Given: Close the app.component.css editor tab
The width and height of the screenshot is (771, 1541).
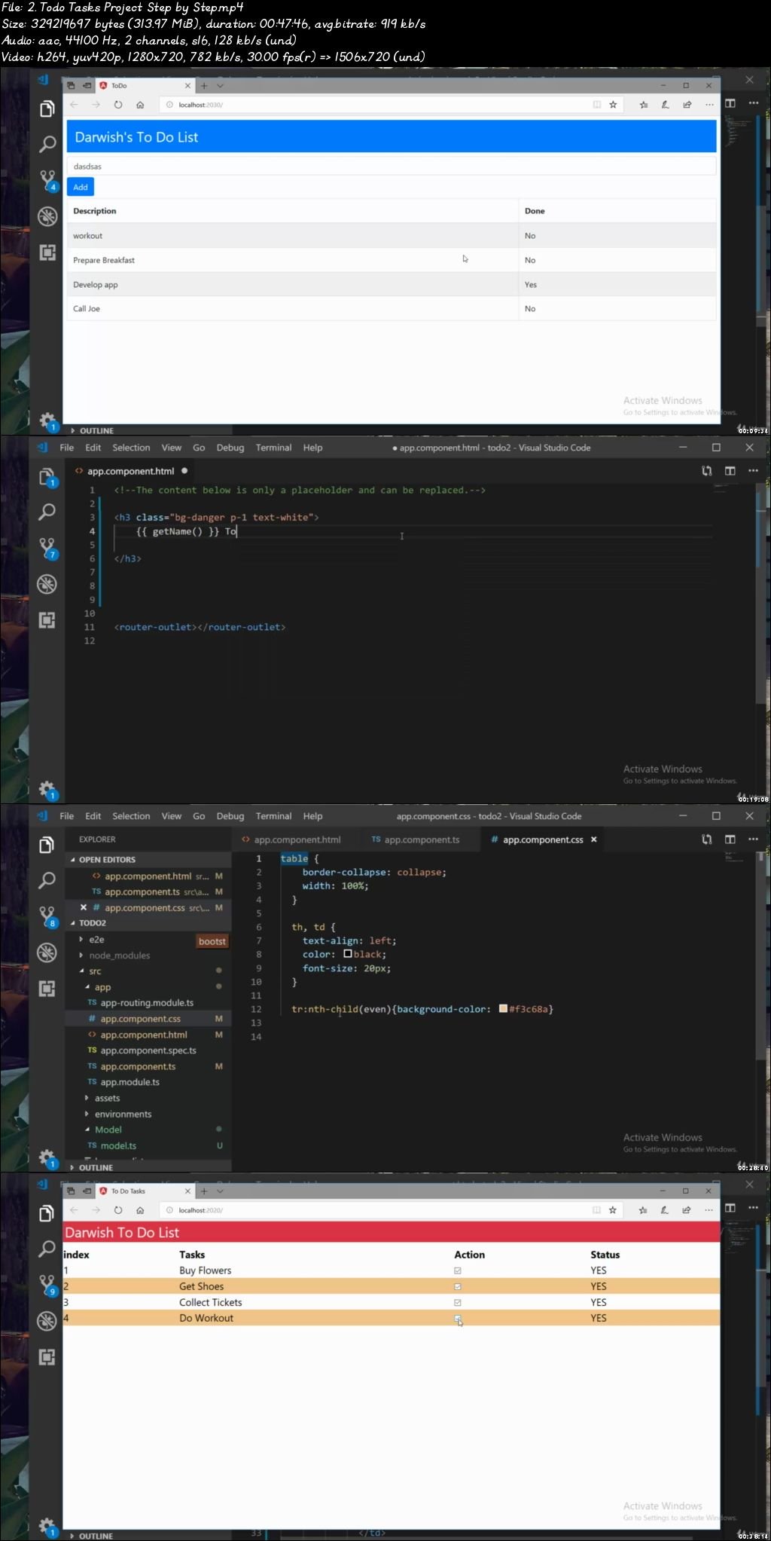Looking at the screenshot, I should coord(593,839).
